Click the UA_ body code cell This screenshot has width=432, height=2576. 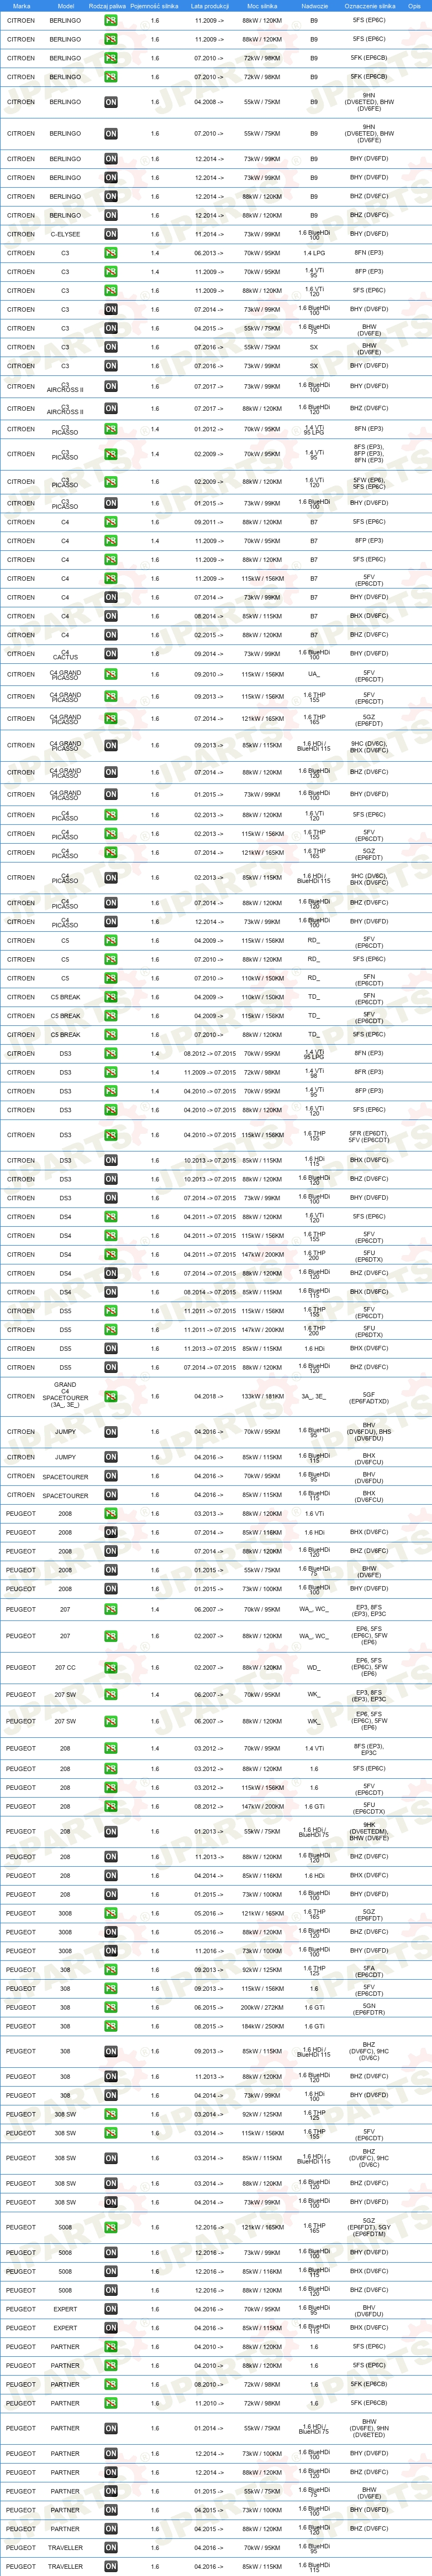click(314, 675)
